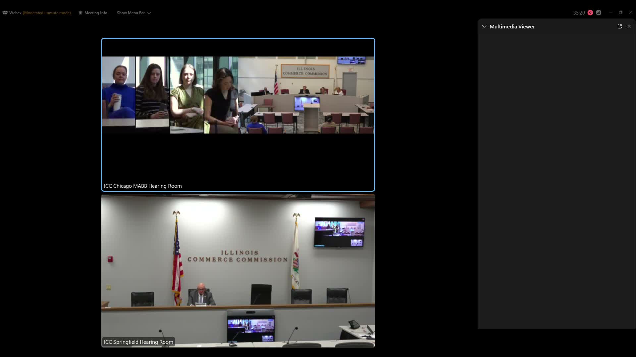Click the ICC Springfield Hearing Room name label
The height and width of the screenshot is (357, 636).
pyautogui.click(x=138, y=342)
